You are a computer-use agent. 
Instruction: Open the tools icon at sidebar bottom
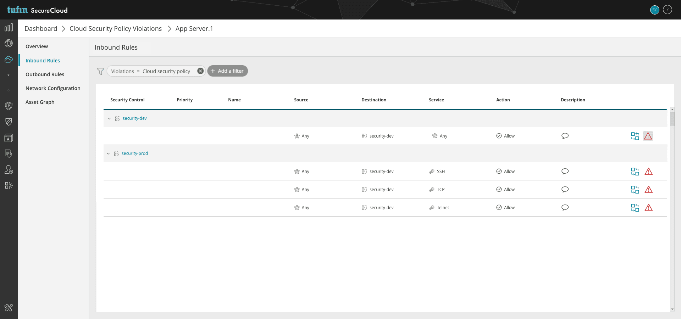tap(9, 307)
